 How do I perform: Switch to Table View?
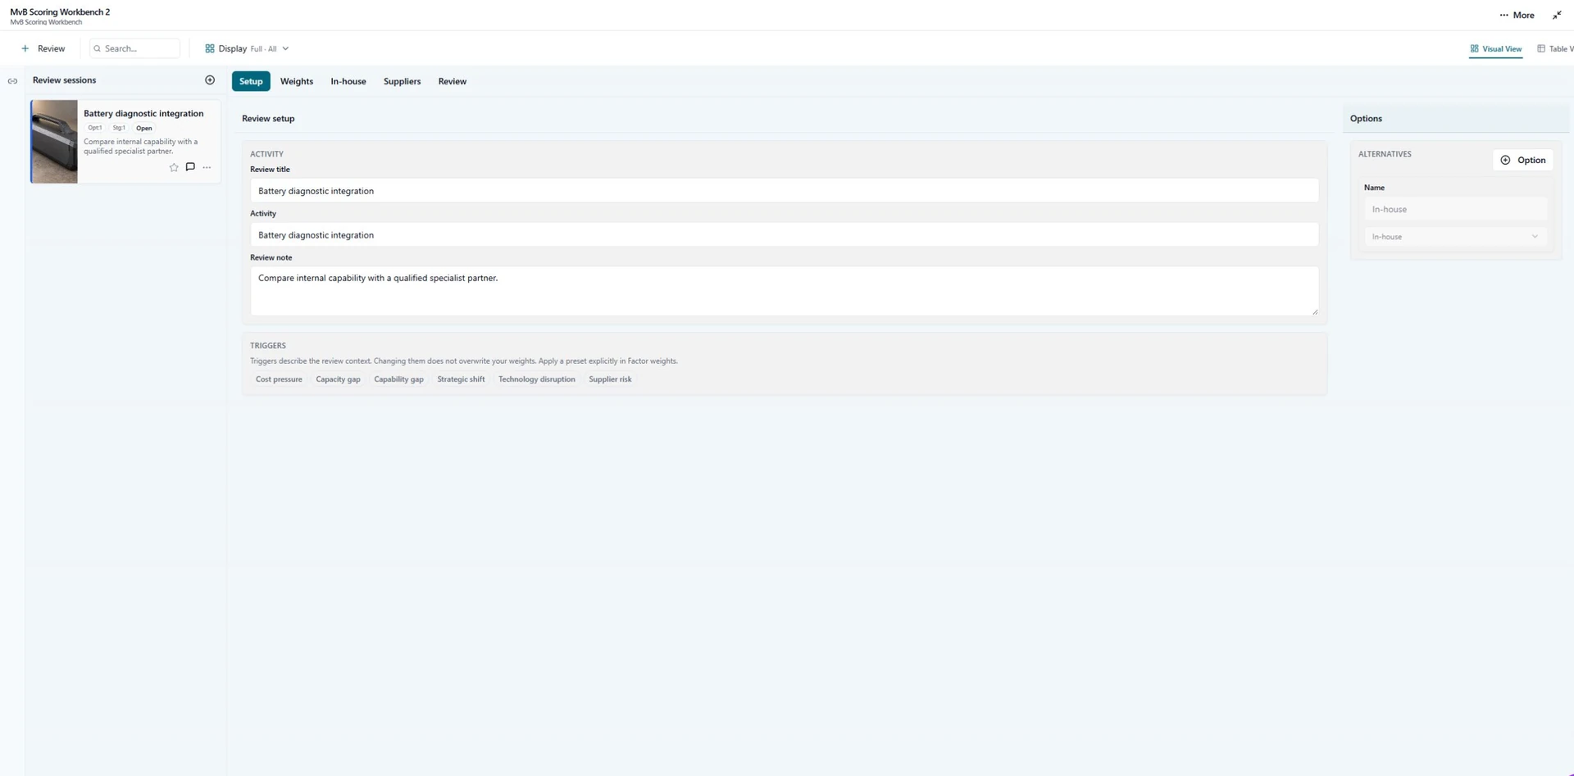click(x=1555, y=48)
